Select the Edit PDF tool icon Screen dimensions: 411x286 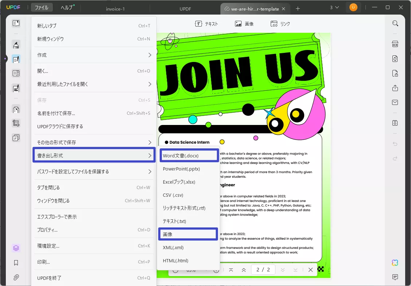(x=16, y=59)
